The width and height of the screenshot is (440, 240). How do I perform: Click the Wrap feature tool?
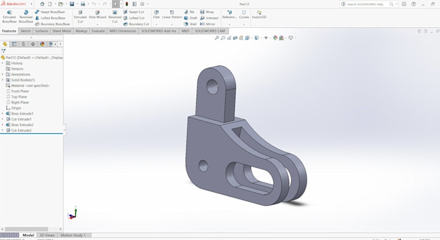pos(206,12)
